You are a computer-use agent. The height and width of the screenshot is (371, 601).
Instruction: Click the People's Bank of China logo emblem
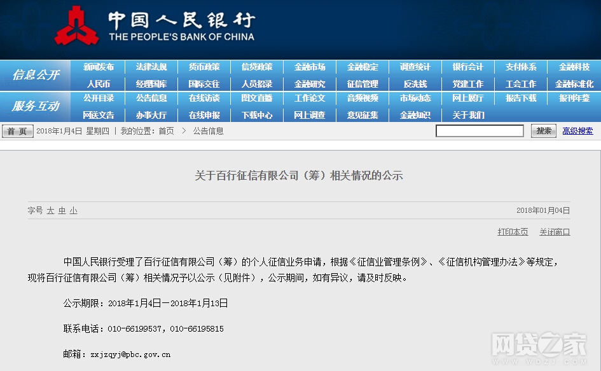(76, 26)
